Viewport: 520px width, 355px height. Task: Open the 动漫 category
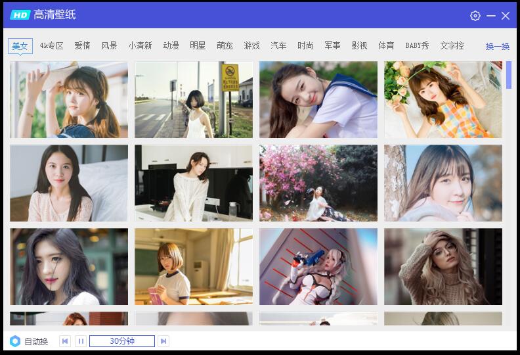[171, 45]
